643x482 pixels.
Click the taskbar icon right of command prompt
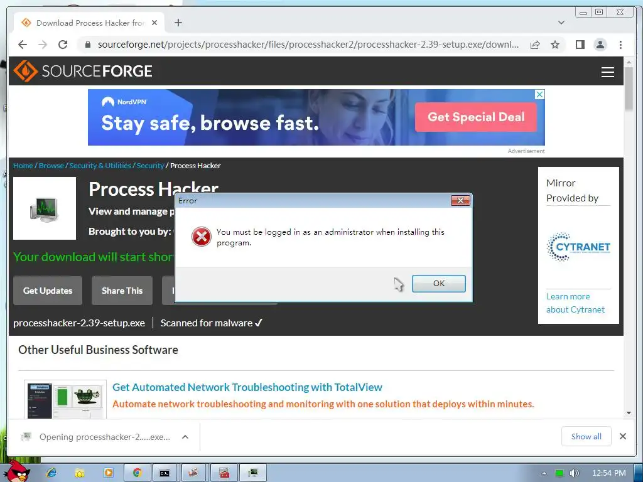195,473
